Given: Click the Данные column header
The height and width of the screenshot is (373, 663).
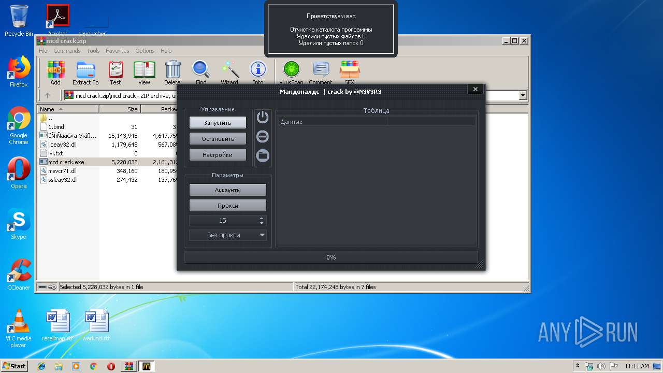Looking at the screenshot, I should (x=331, y=122).
